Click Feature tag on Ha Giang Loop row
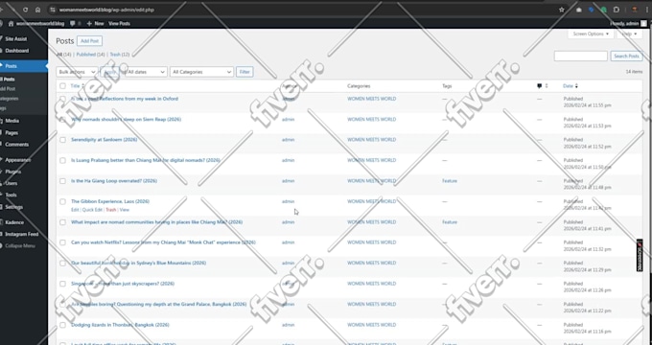Screen dimensions: 652x345 450,181
